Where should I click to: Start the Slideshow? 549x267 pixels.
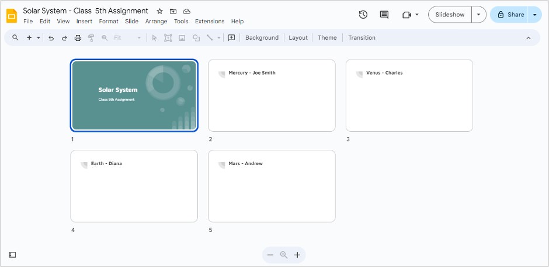tap(450, 15)
